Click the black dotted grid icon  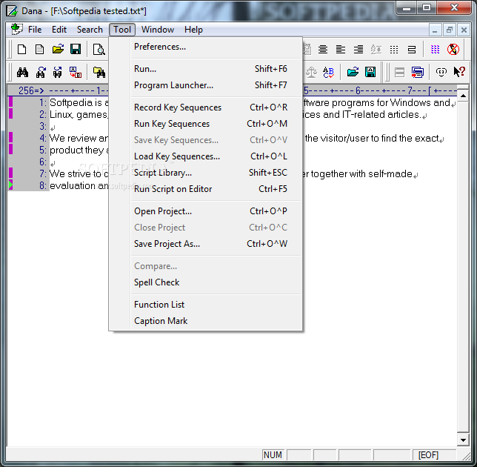coord(394,50)
